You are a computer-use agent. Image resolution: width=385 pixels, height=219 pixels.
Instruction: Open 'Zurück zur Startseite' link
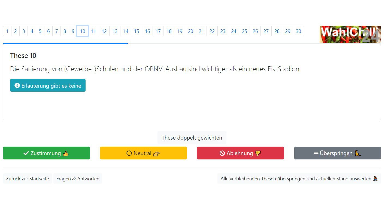28,179
